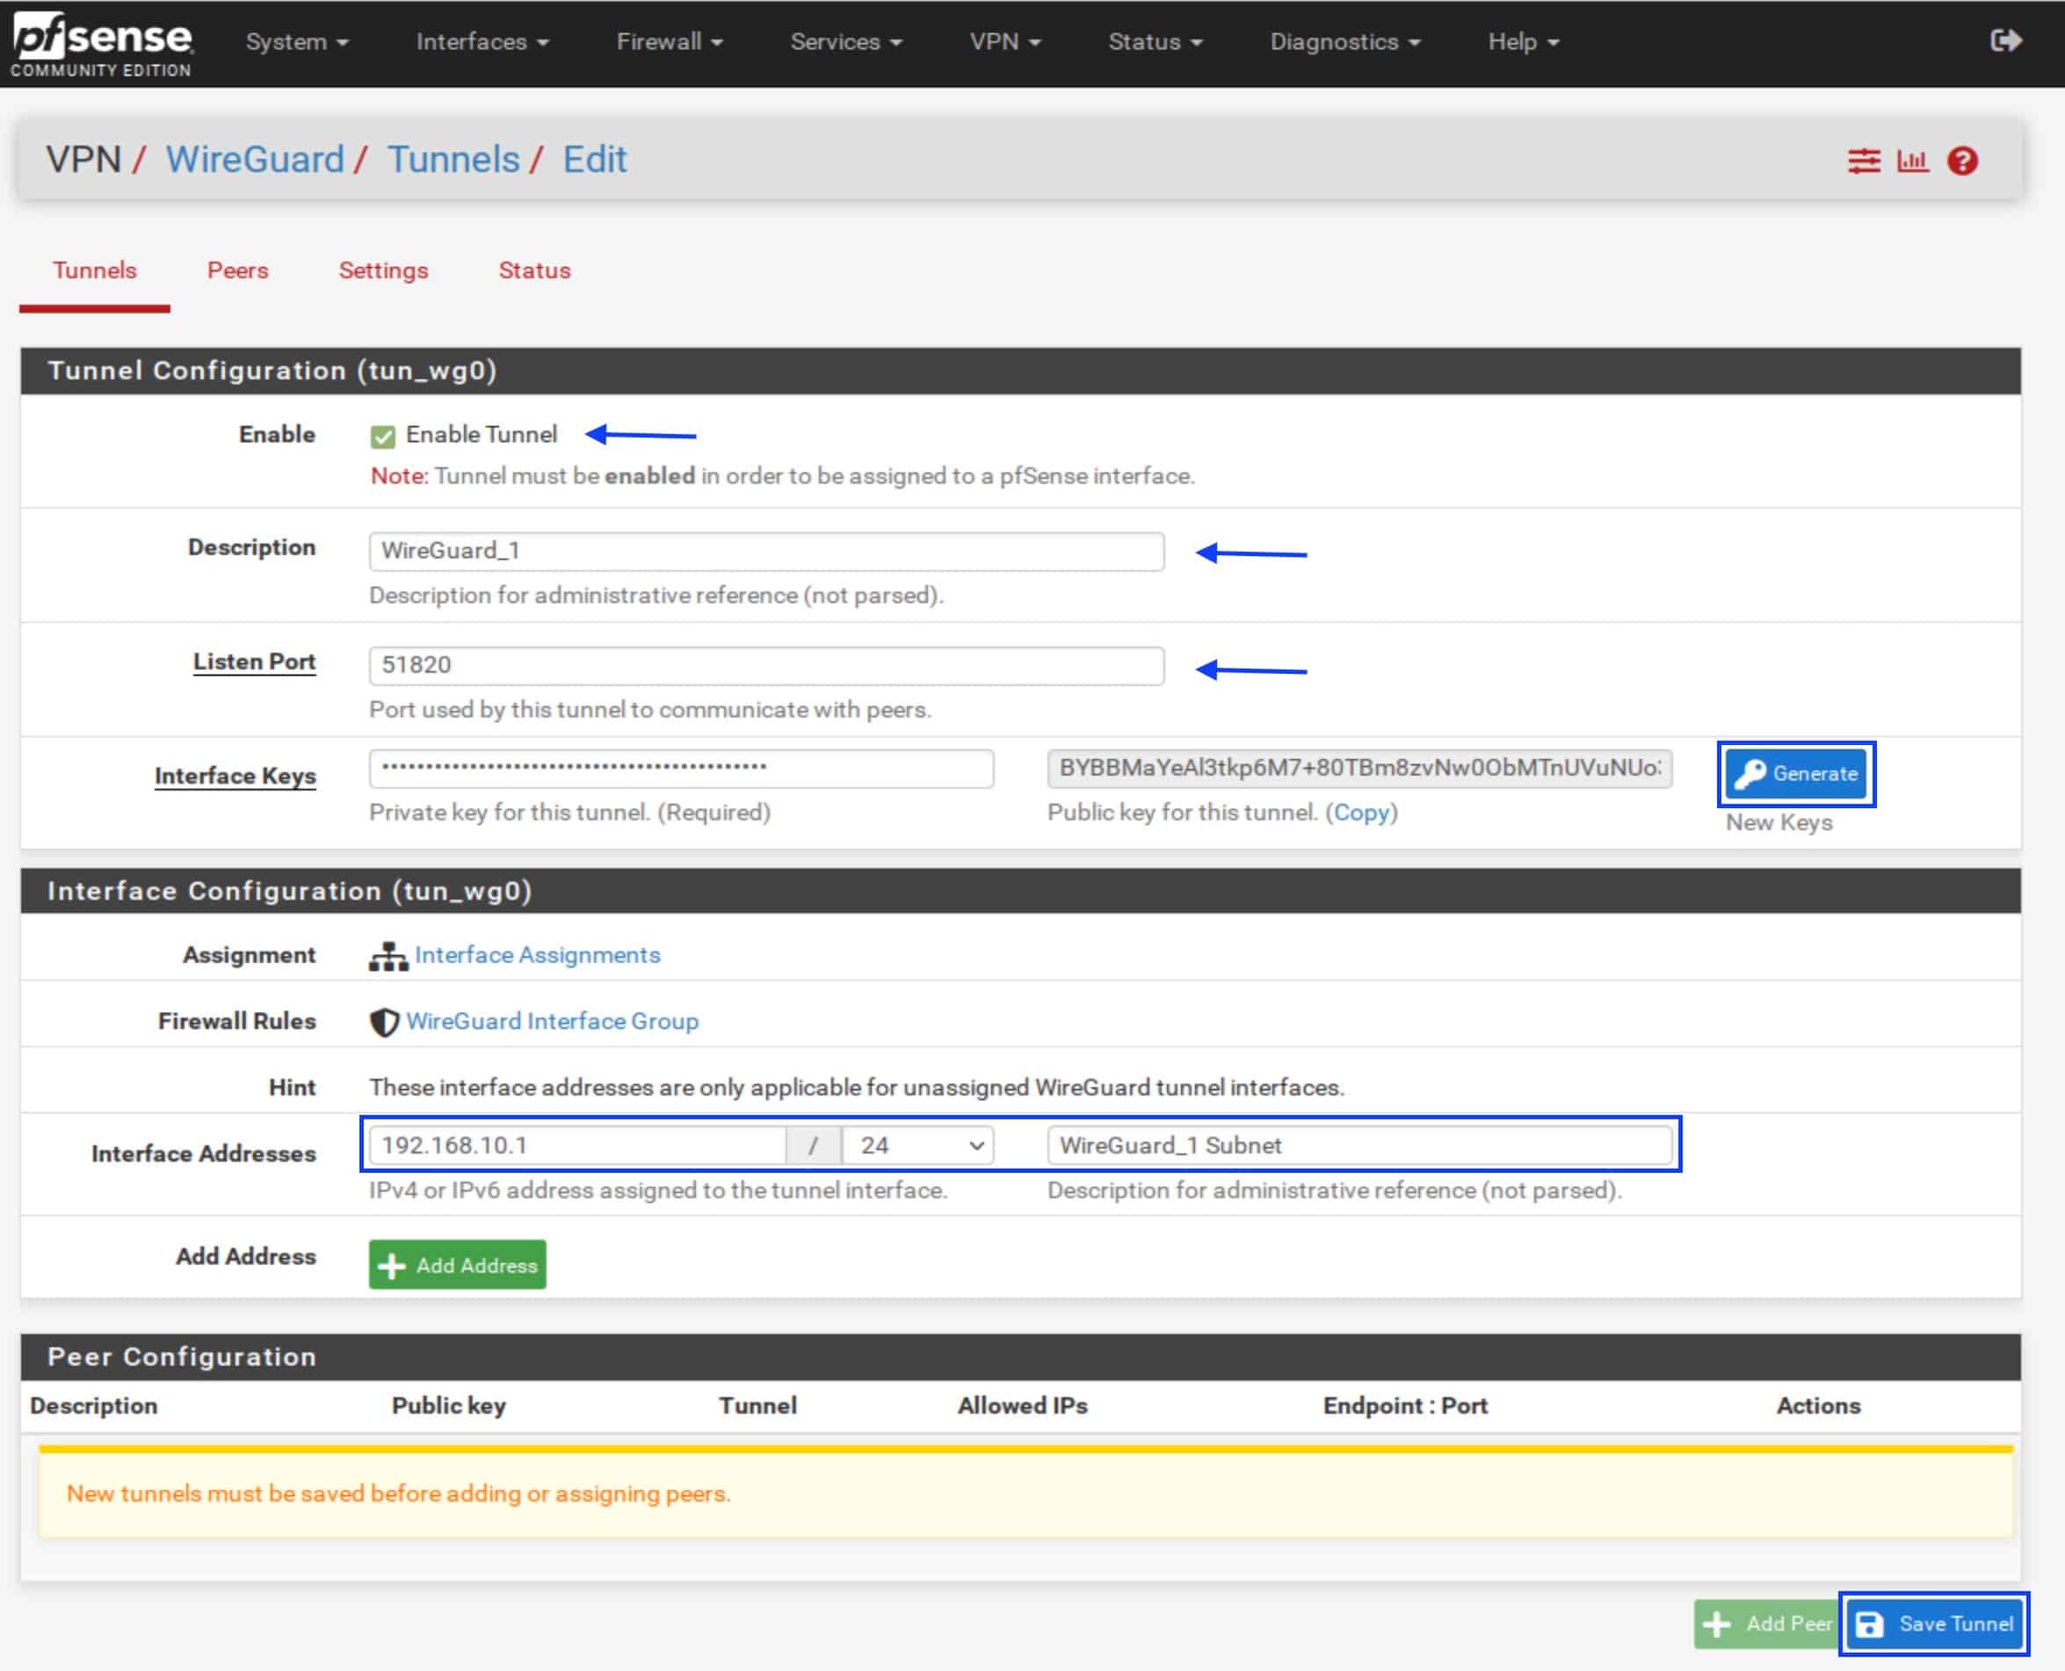Click the logout icon in navbar

[2005, 40]
